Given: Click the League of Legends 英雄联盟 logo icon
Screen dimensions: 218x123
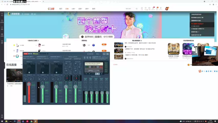Looking at the screenshot, I should [9, 14].
